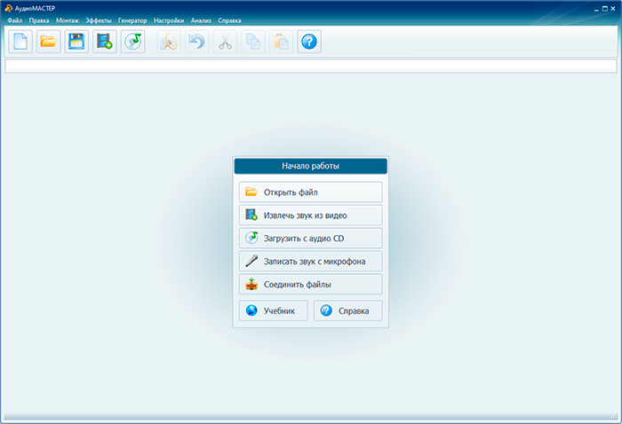Image resolution: width=622 pixels, height=424 pixels.
Task: Click the blue question mark Help toolbar icon
Action: click(x=309, y=42)
